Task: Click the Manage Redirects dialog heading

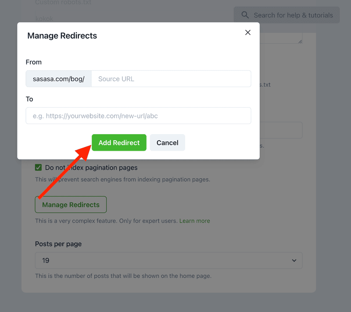Action: click(x=62, y=36)
